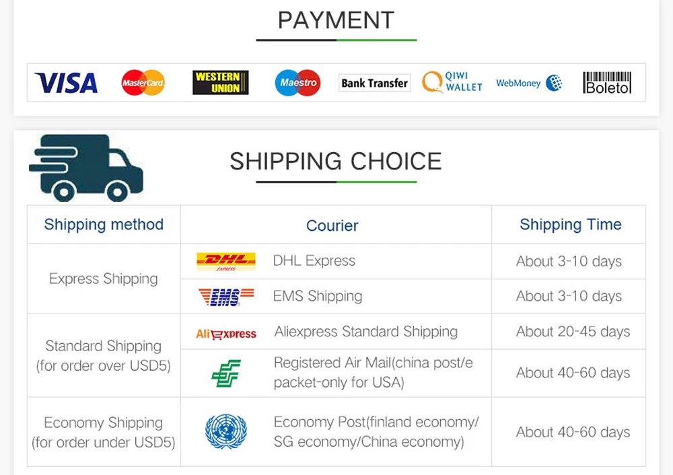This screenshot has width=673, height=475.
Task: Click the Shipping method column header
Action: click(x=104, y=225)
